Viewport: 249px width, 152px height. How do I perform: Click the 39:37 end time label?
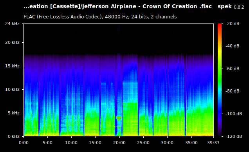(213, 143)
